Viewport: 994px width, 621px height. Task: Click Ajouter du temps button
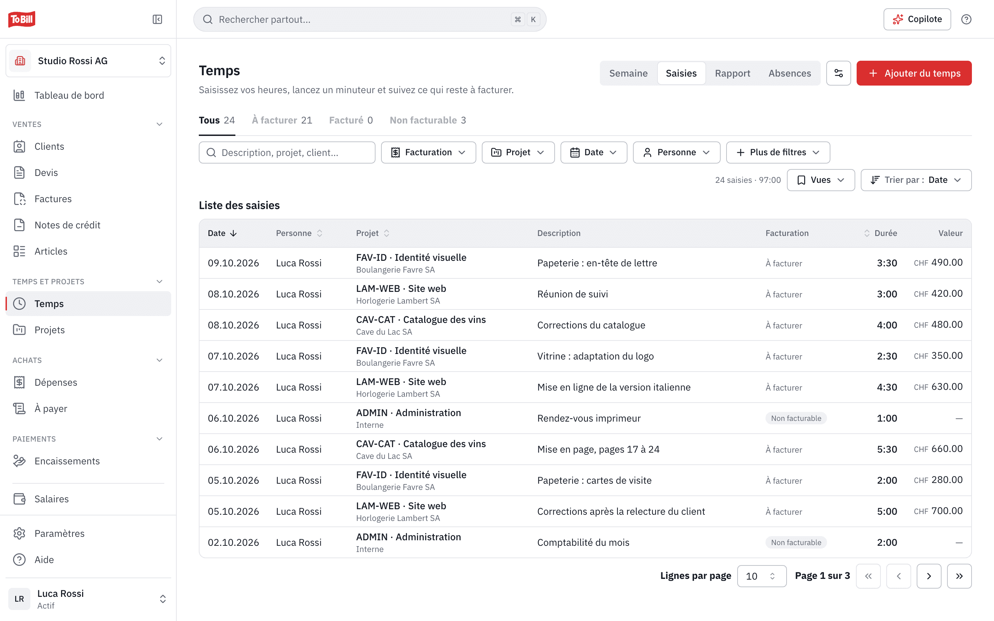pyautogui.click(x=914, y=73)
